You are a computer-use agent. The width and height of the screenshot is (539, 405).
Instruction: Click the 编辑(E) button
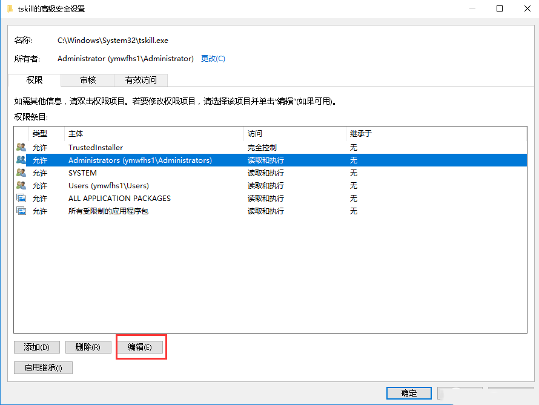[139, 347]
